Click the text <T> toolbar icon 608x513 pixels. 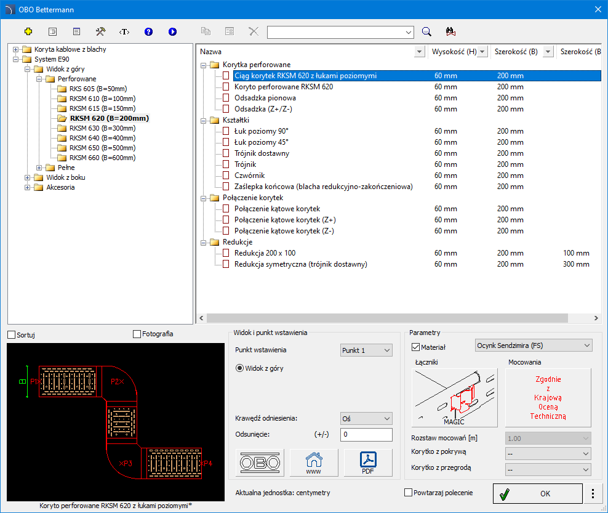pyautogui.click(x=124, y=31)
